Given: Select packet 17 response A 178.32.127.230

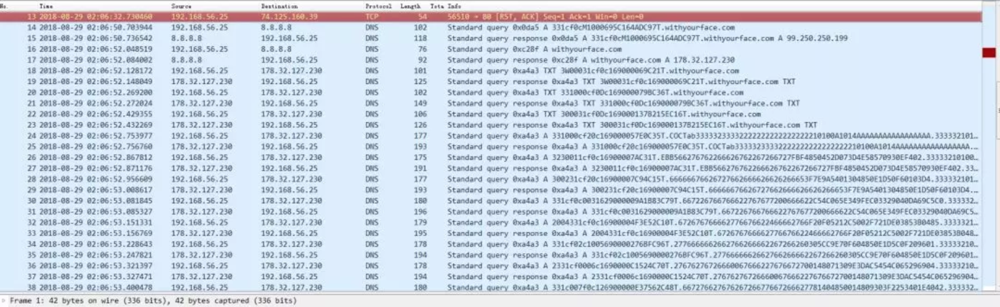Looking at the screenshot, I should click(x=491, y=60).
